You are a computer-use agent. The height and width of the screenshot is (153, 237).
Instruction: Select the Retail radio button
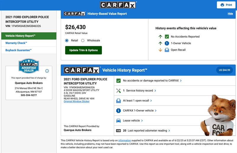coord(67,41)
